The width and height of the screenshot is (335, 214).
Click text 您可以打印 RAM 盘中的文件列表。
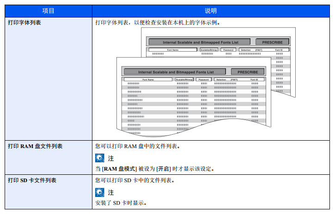pyautogui.click(x=138, y=146)
